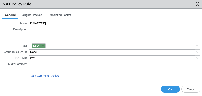Switch to the General tab
The height and width of the screenshot is (96, 202).
(x=10, y=15)
